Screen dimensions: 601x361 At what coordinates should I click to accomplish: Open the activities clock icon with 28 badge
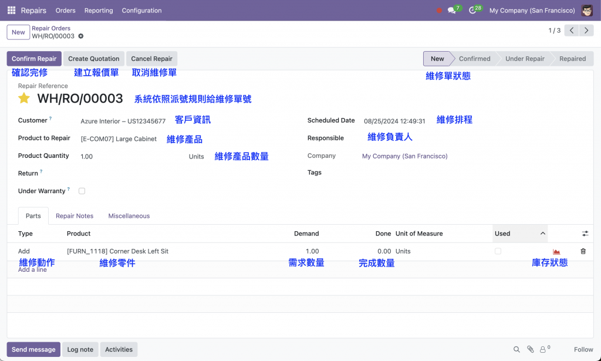(x=472, y=11)
